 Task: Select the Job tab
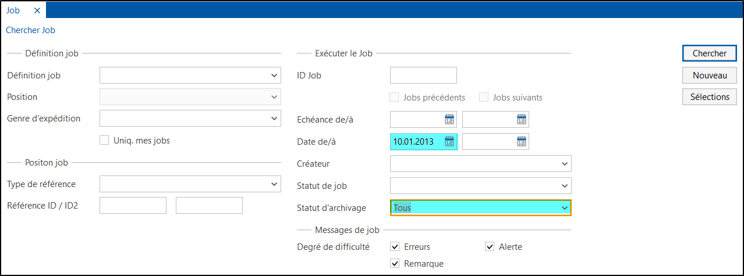tap(13, 10)
